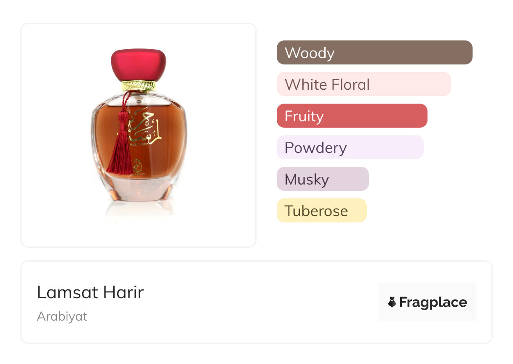The image size is (513, 364).
Task: Select the Woody accord bar
Action: pyautogui.click(x=374, y=53)
